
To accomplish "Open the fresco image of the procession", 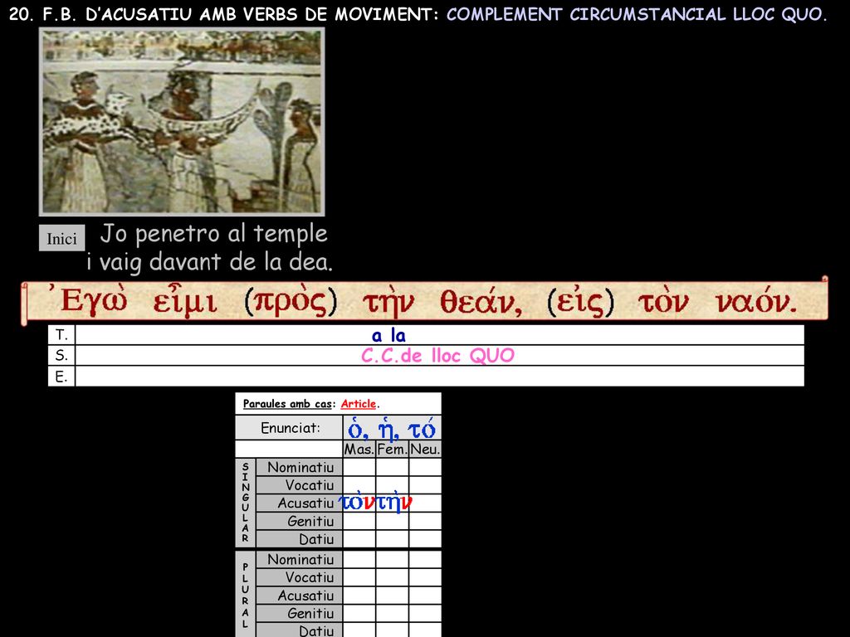I will click(x=182, y=122).
